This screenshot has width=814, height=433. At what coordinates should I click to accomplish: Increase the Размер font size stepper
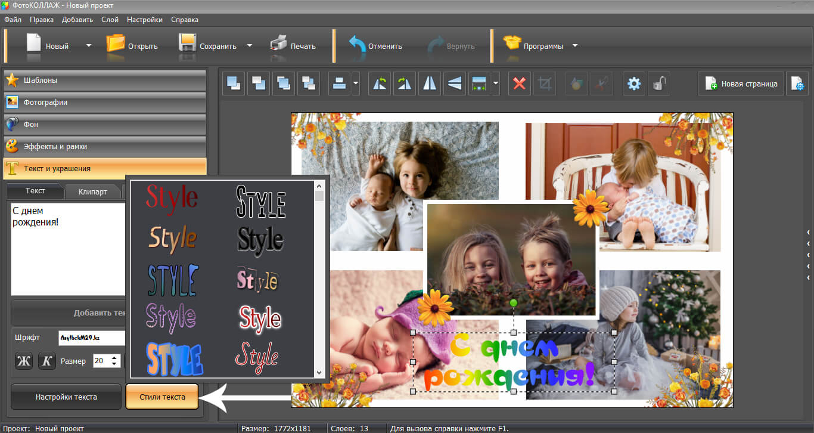[x=115, y=358]
